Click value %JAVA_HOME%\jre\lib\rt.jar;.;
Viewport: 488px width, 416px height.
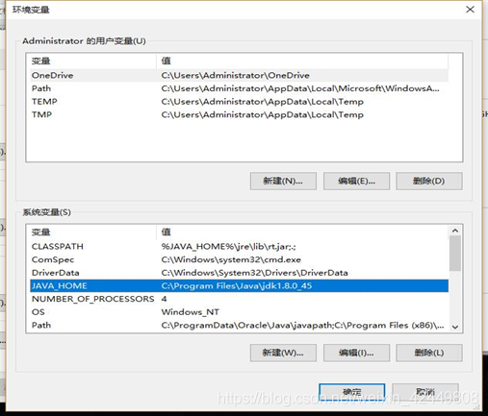coord(228,246)
